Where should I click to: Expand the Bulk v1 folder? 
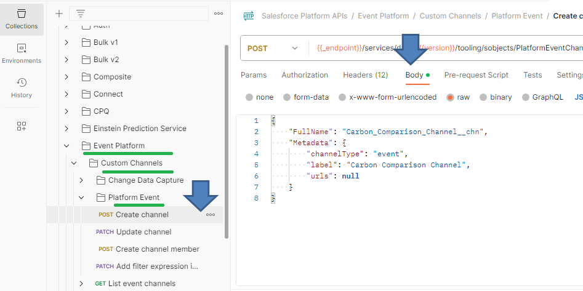pos(66,42)
